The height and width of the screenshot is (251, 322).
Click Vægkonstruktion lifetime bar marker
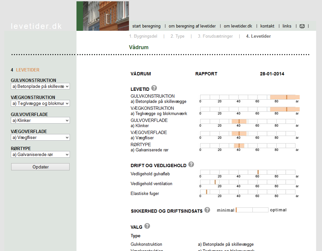[287, 109]
